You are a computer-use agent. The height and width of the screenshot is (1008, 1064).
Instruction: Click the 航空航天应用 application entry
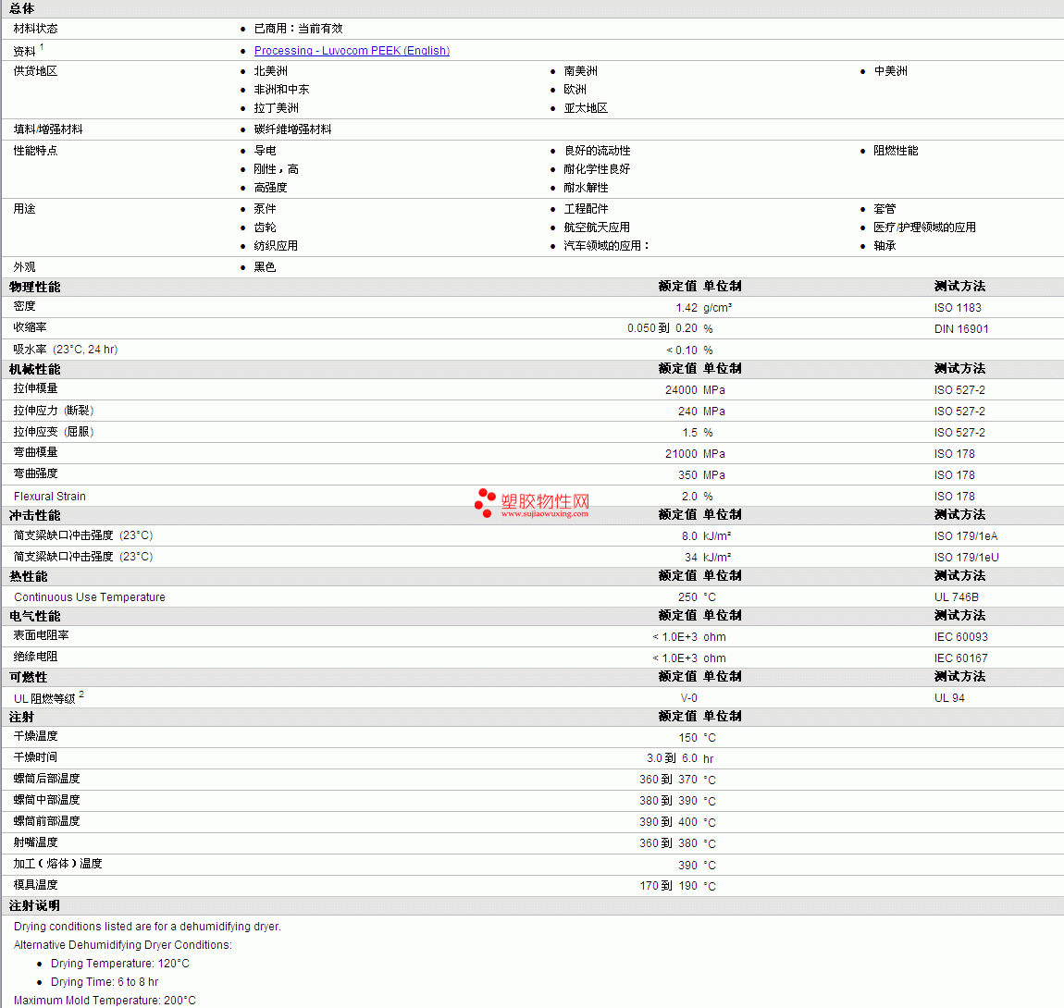597,227
